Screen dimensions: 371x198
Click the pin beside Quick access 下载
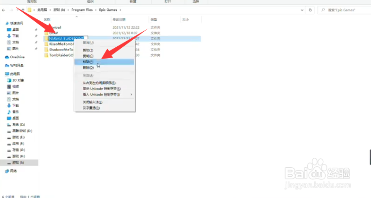coord(36,36)
